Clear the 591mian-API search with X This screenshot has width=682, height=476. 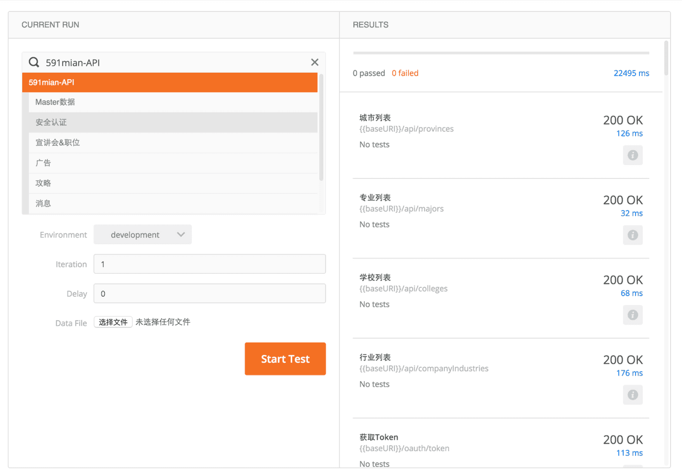tap(314, 62)
